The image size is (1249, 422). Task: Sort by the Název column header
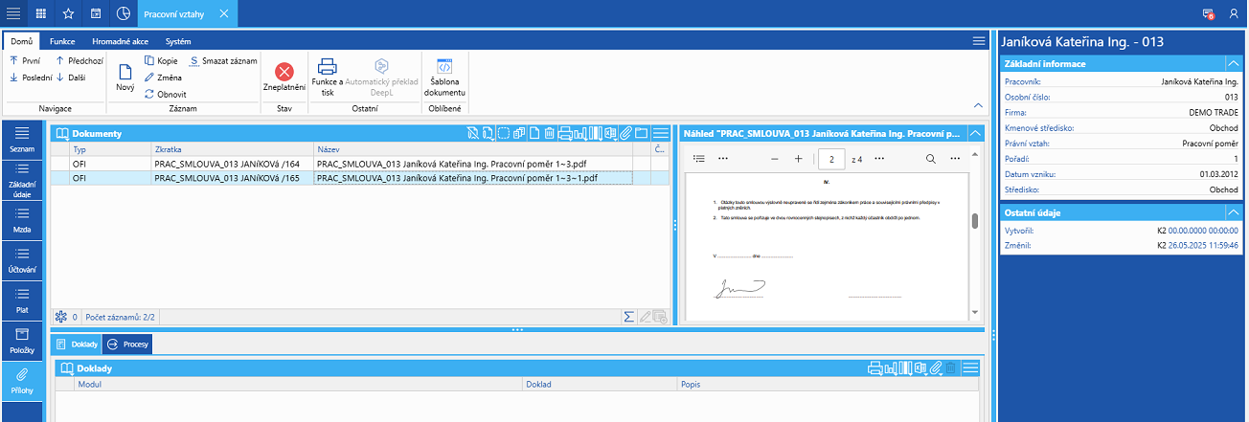coord(473,150)
